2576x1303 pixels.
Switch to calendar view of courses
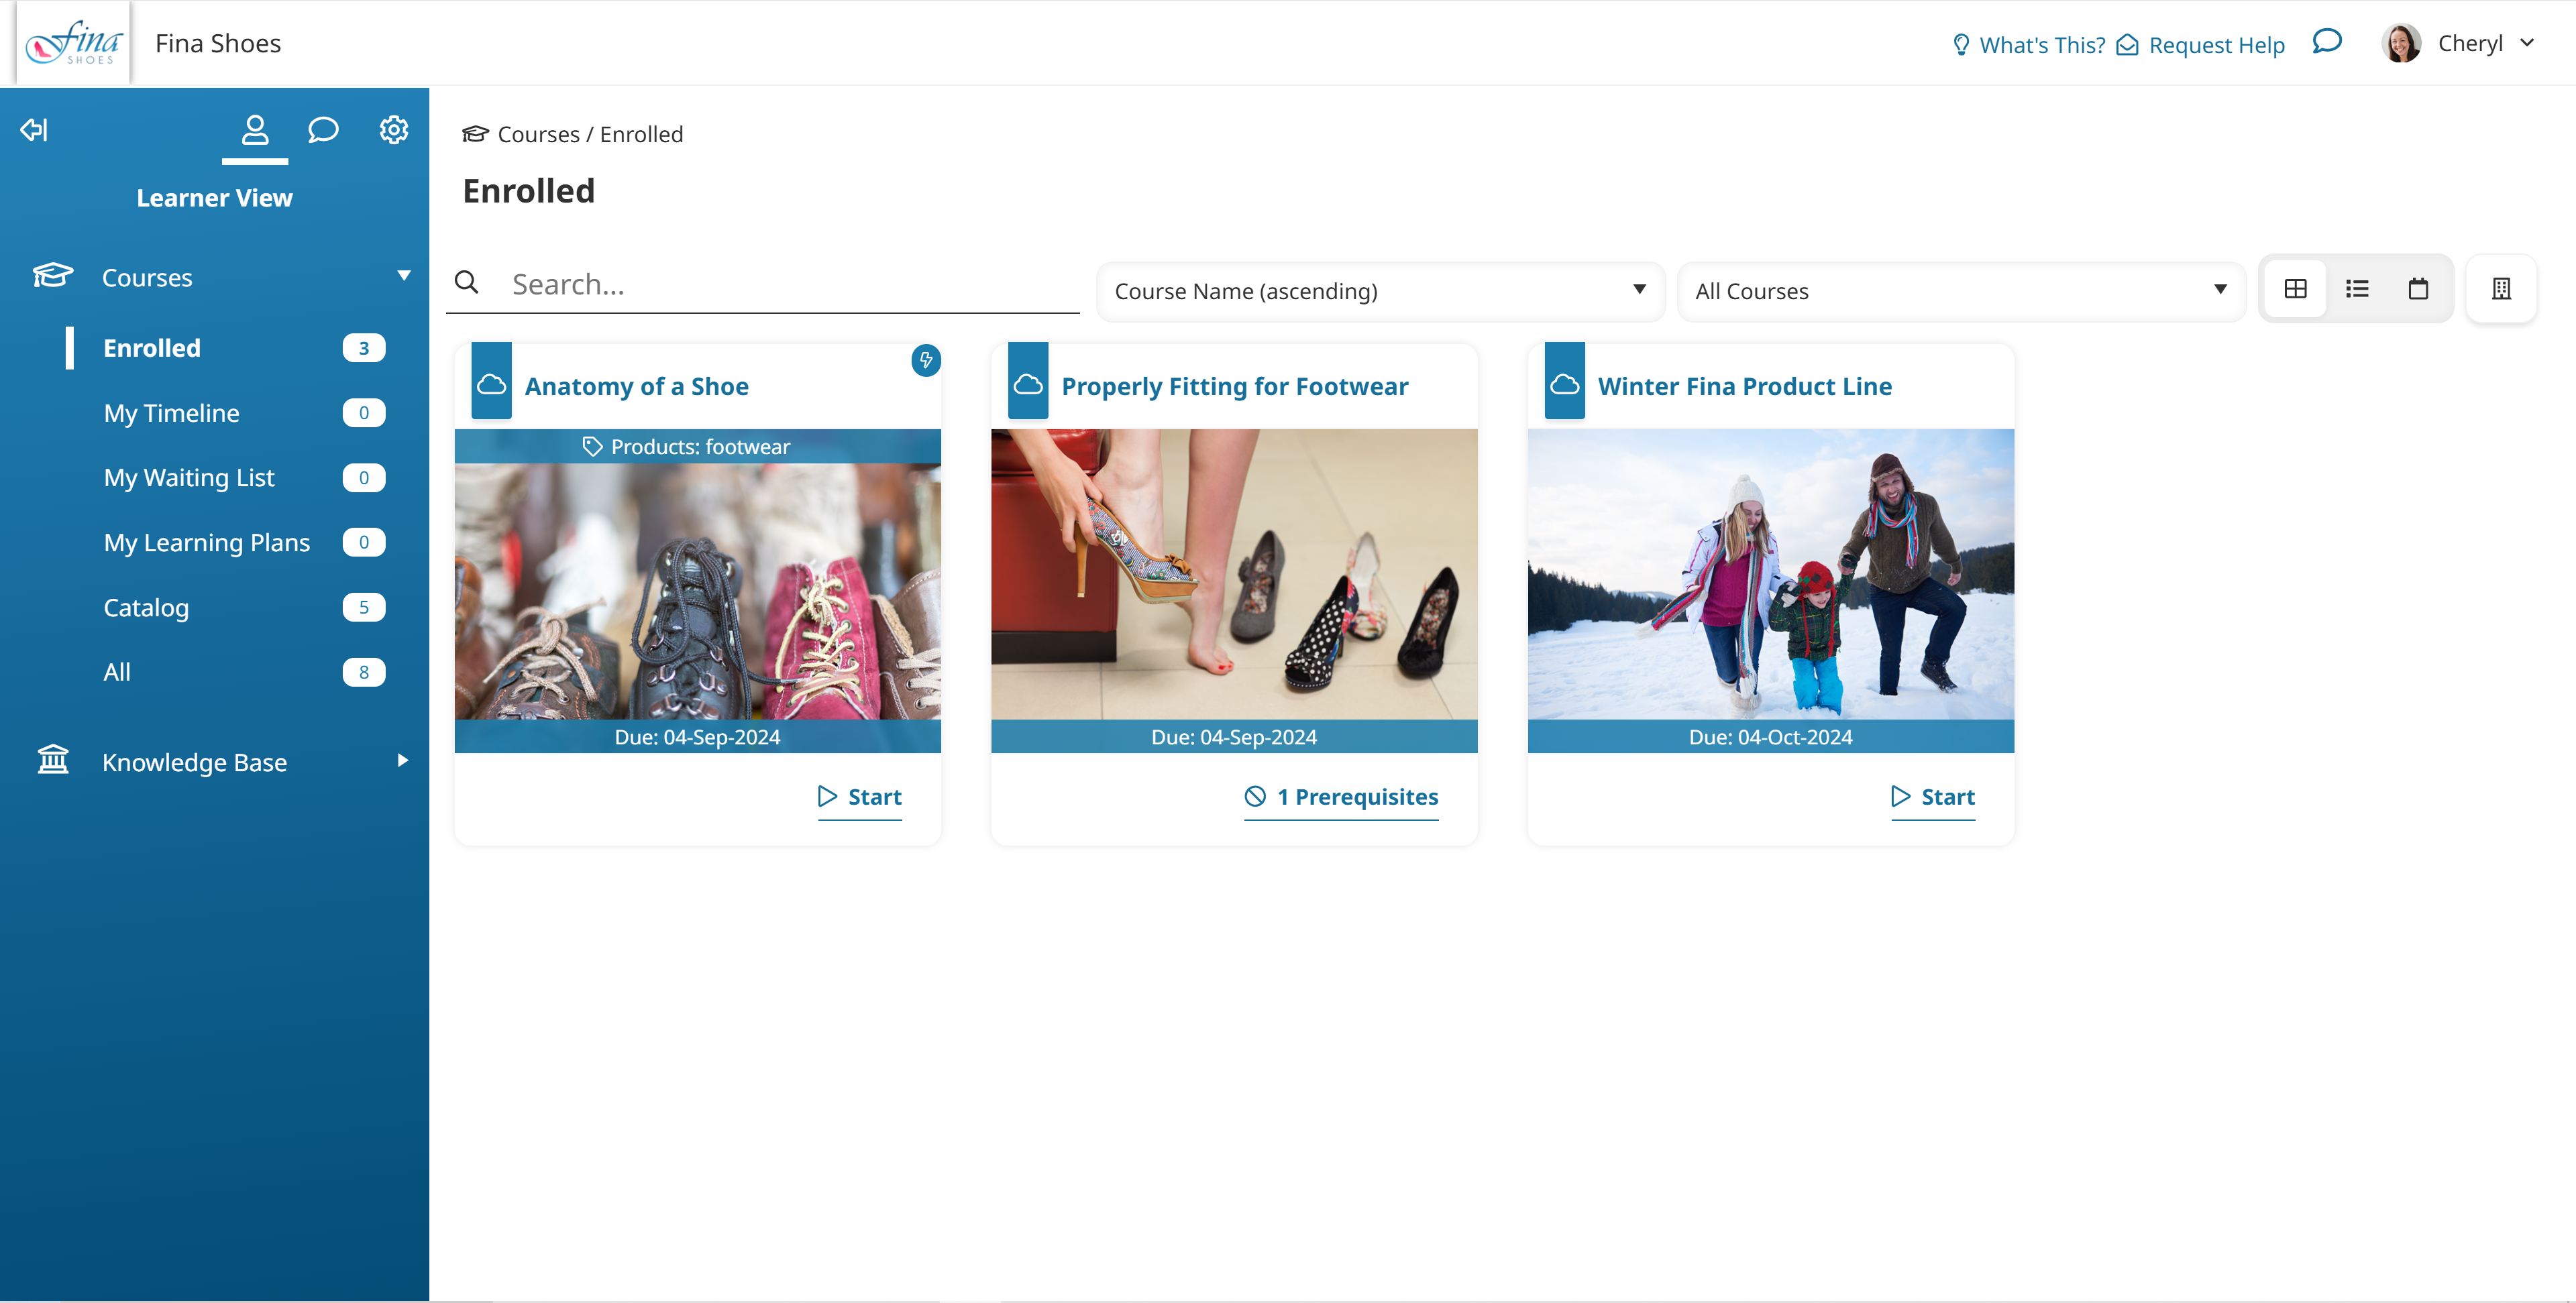[x=2419, y=288]
